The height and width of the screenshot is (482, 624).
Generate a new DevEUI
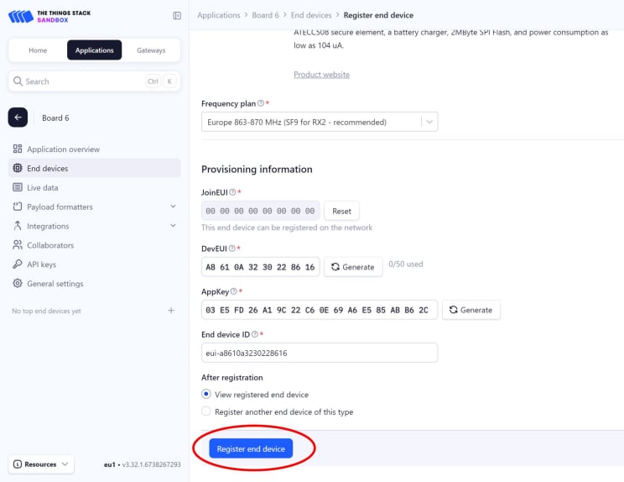(353, 267)
